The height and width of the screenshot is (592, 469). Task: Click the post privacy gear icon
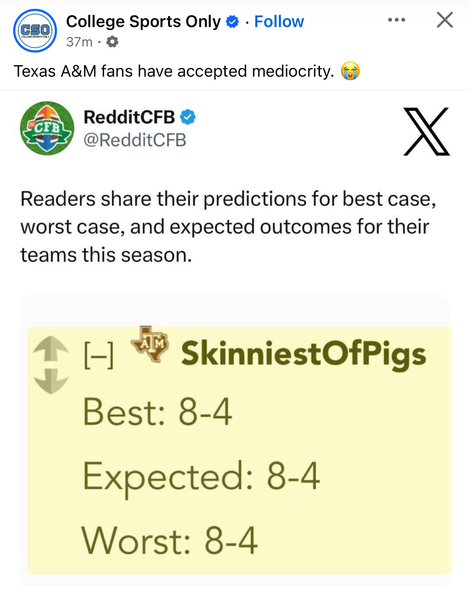(x=112, y=42)
